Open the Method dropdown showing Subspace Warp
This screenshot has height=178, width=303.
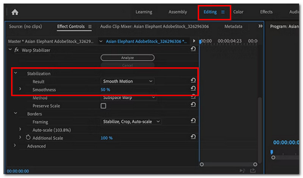(129, 98)
